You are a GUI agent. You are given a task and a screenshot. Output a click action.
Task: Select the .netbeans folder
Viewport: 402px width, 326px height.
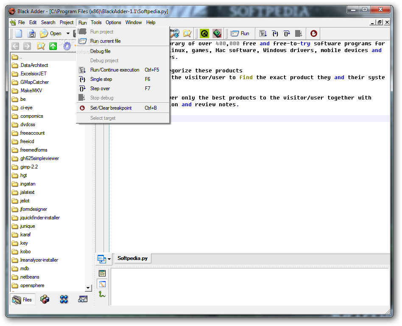[25, 277]
